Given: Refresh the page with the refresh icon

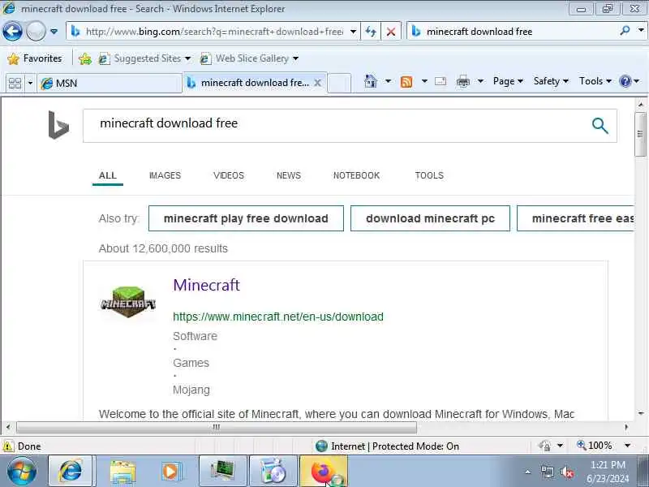Looking at the screenshot, I should (371, 32).
